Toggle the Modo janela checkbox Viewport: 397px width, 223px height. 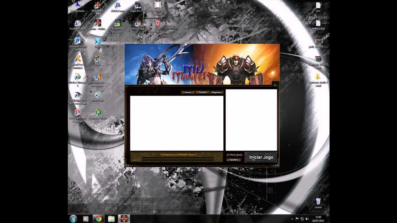[228, 155]
